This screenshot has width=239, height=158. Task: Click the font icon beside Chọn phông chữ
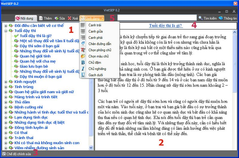(83, 50)
